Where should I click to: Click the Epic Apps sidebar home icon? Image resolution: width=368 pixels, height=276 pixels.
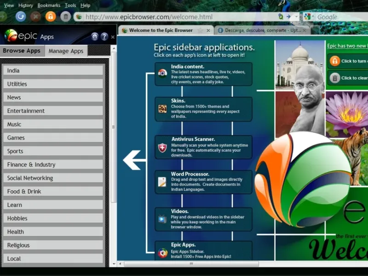(95, 36)
